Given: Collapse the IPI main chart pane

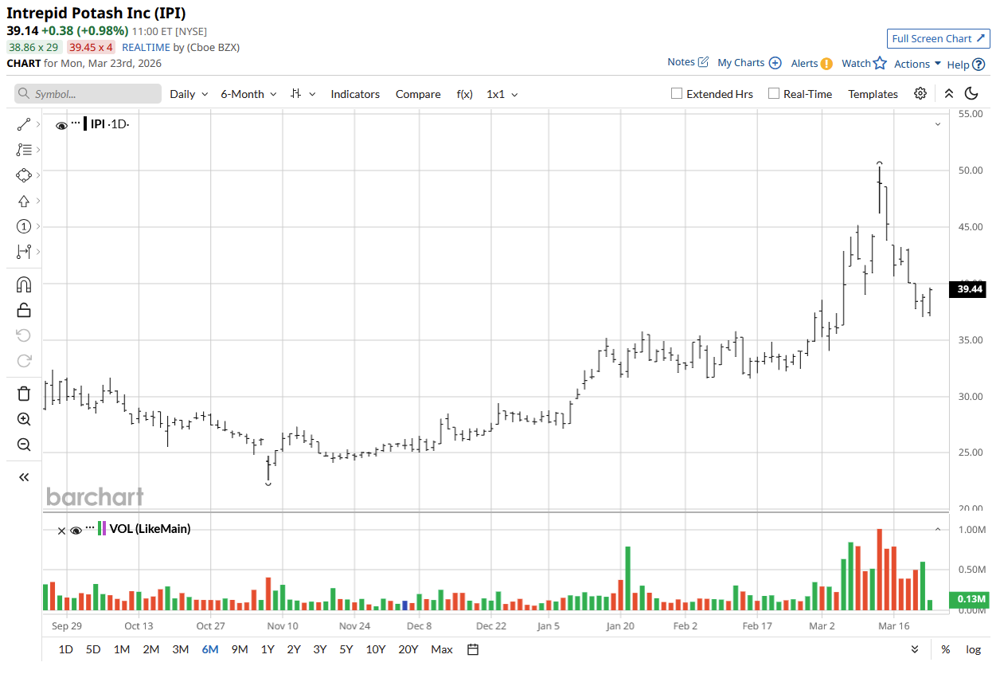Looking at the screenshot, I should (x=938, y=123).
